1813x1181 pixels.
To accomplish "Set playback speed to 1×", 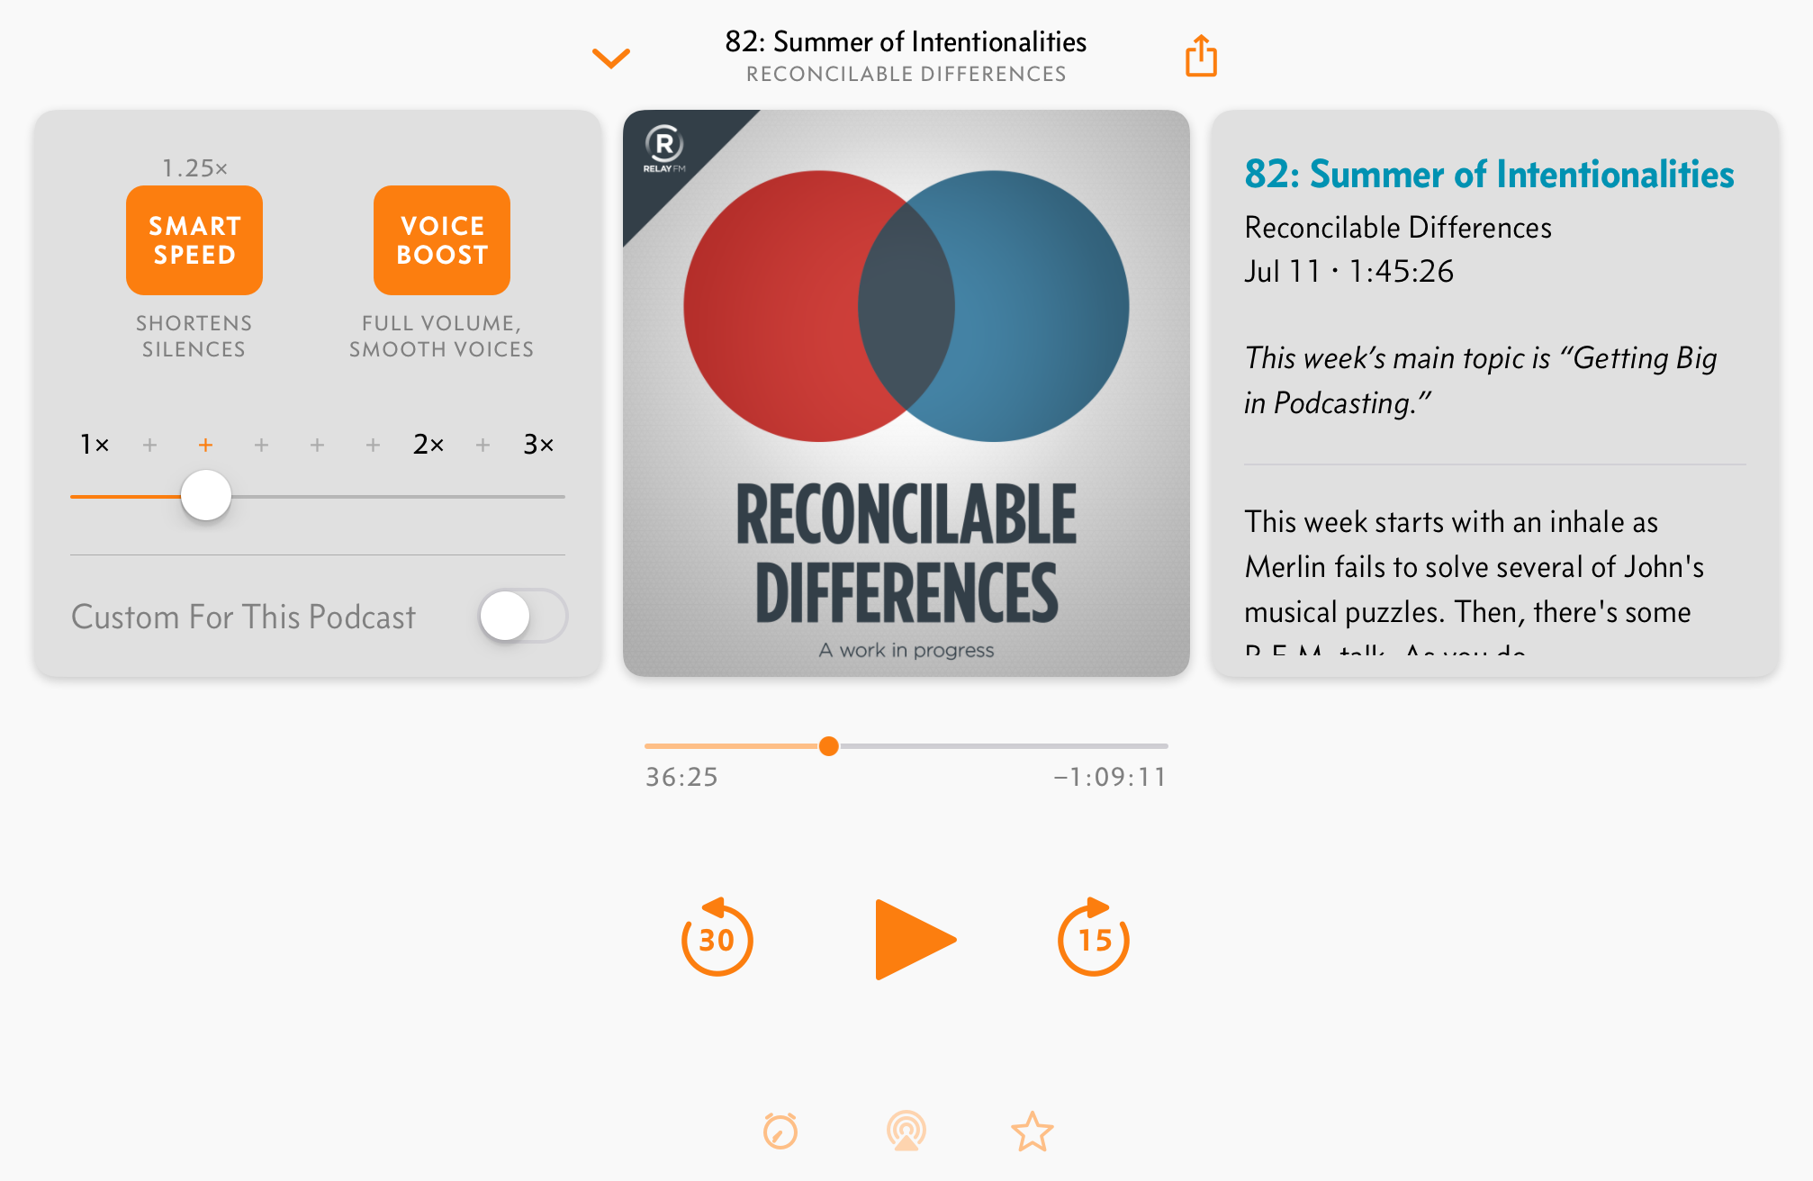I will point(95,444).
